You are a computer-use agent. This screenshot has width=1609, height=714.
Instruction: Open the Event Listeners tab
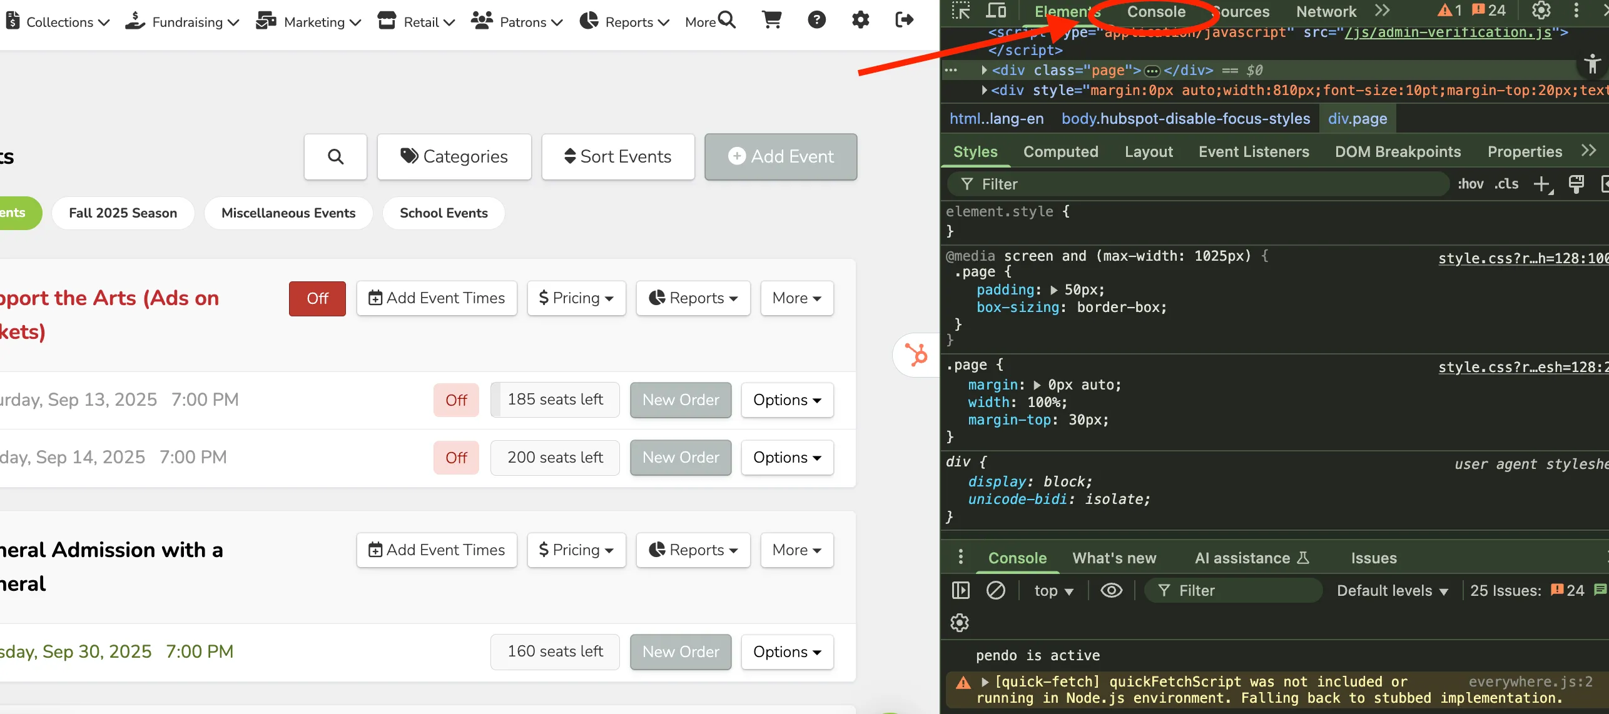[x=1254, y=152]
